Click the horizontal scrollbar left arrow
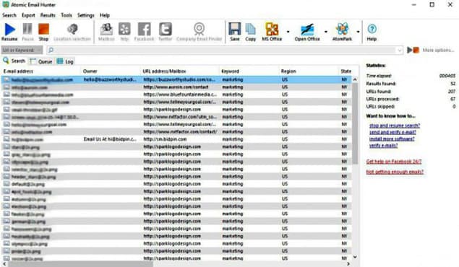The width and height of the screenshot is (459, 267). [4, 264]
